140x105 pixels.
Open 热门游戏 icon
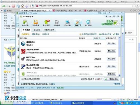click(88, 23)
